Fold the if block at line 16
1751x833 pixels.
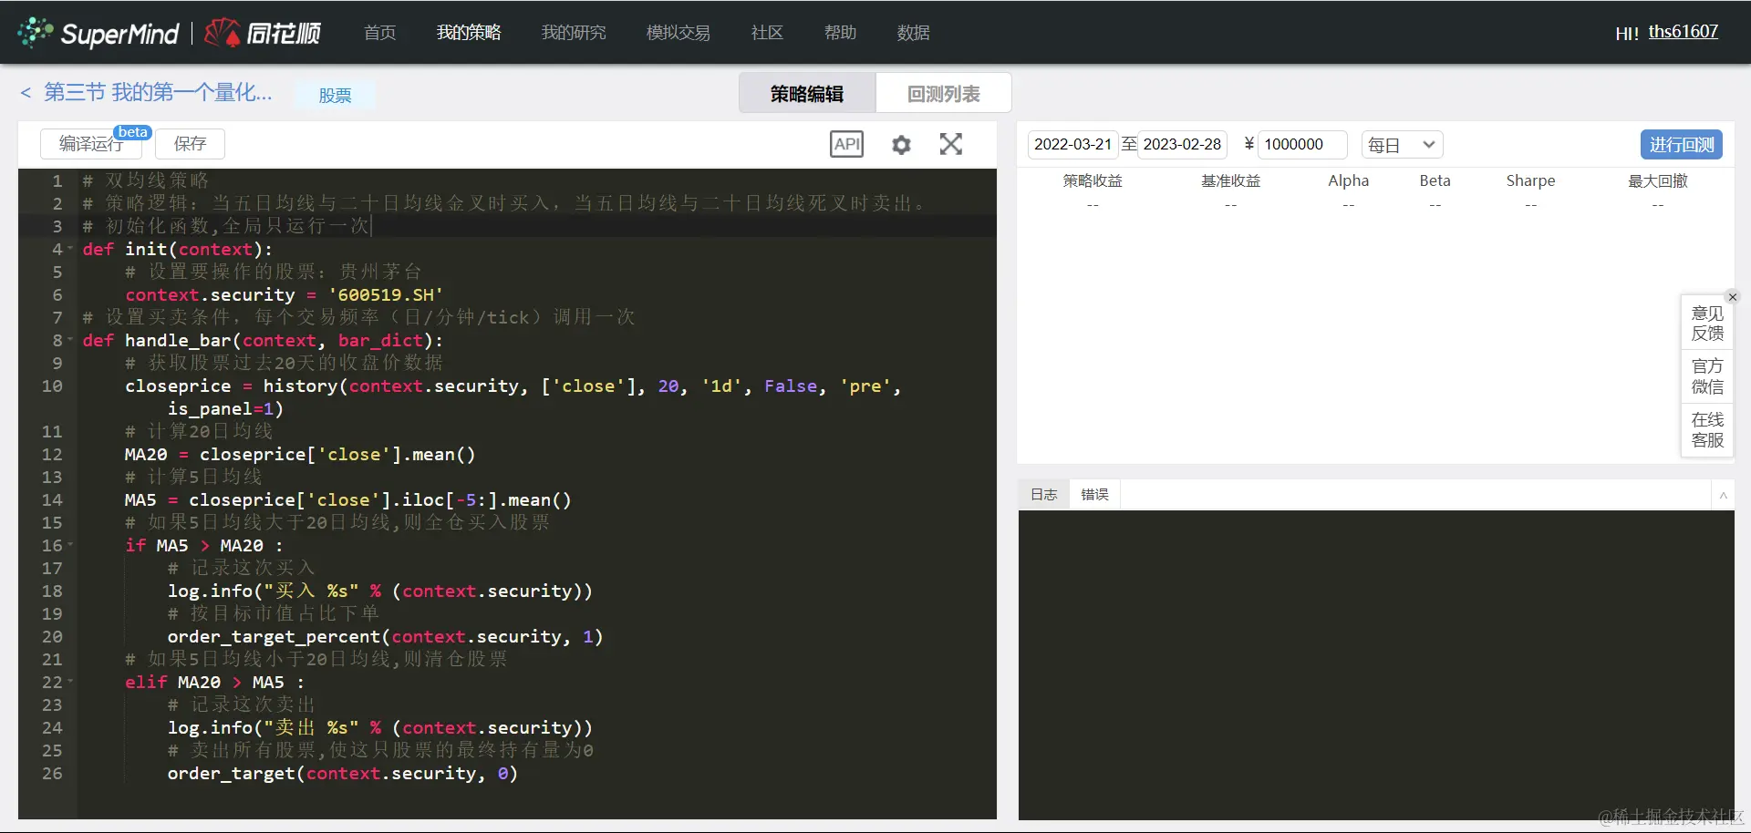pos(70,545)
